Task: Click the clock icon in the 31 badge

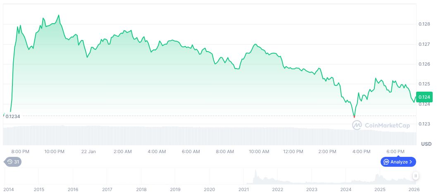Action: [9, 162]
